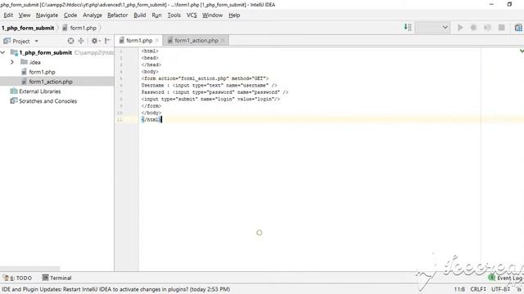Open the run configuration dropdown
524x294 pixels.
tap(432, 27)
